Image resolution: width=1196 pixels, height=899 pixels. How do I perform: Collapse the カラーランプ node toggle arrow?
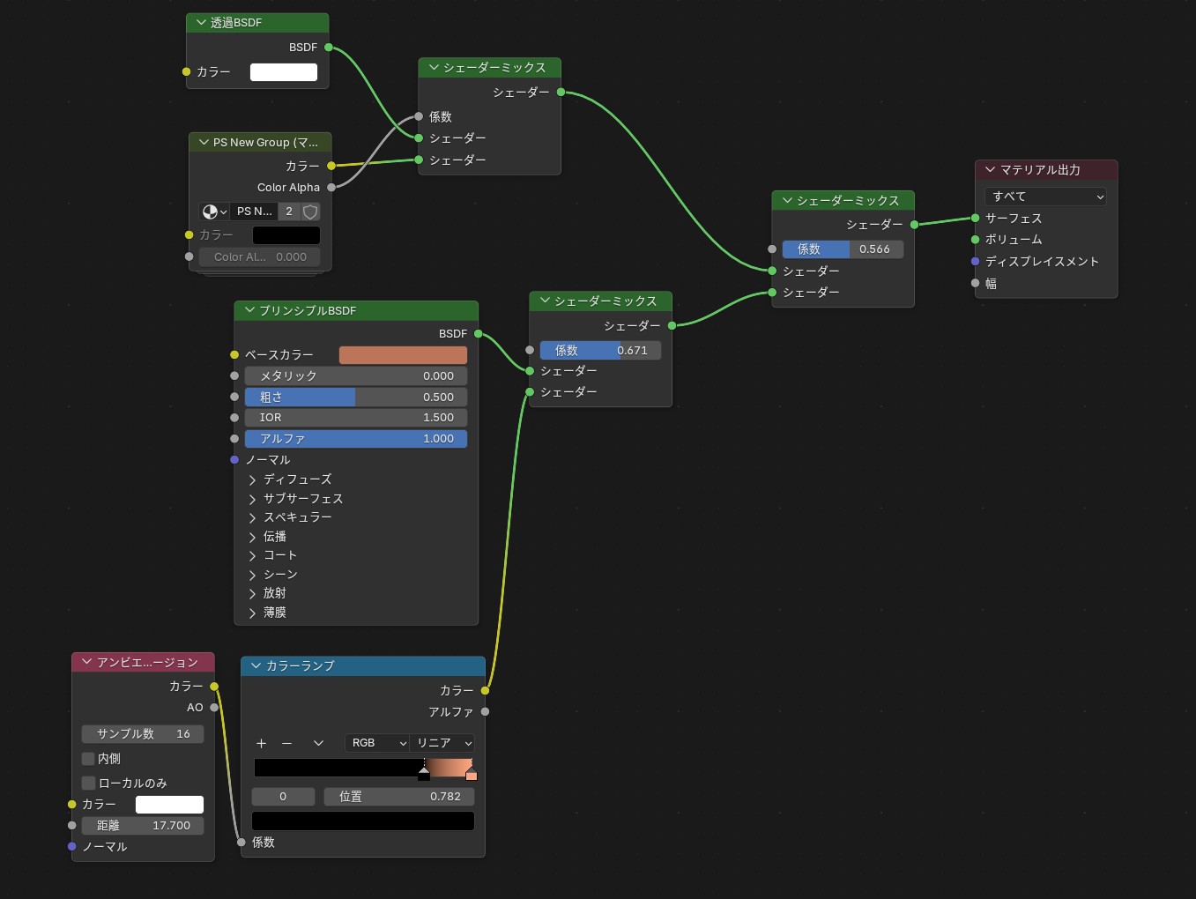256,666
